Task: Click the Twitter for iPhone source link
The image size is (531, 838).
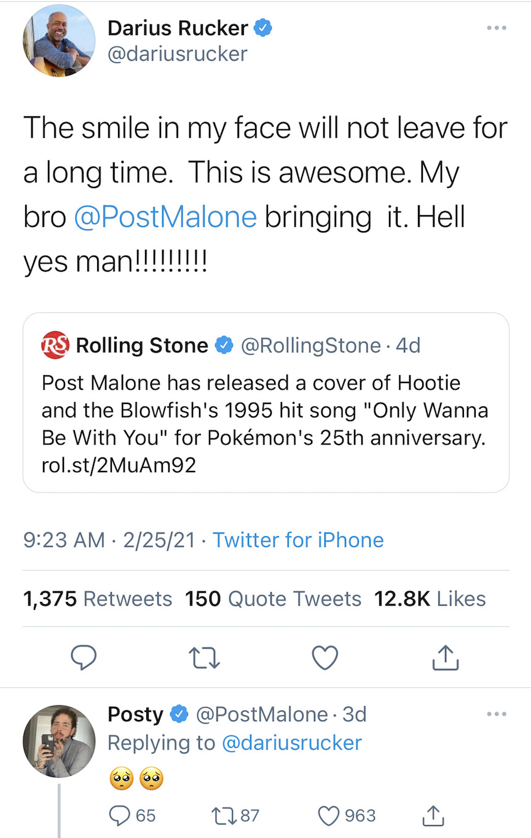Action: 298,540
